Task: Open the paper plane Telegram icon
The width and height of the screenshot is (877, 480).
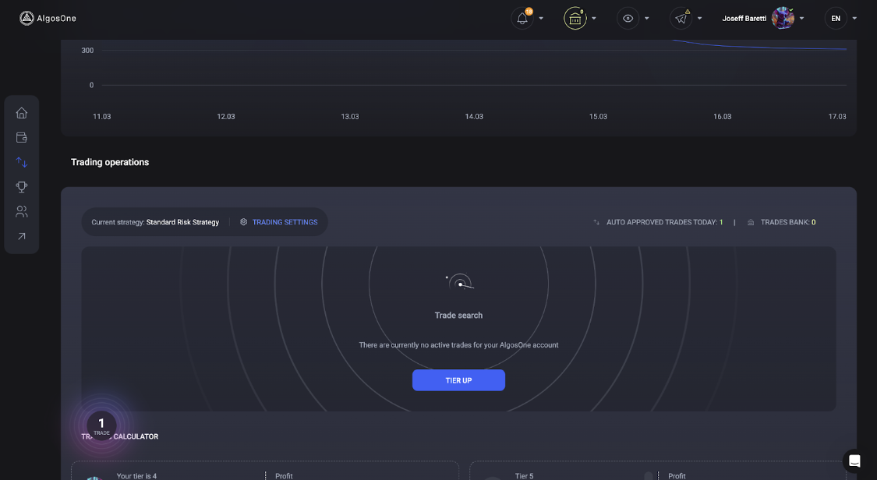Action: click(x=681, y=19)
